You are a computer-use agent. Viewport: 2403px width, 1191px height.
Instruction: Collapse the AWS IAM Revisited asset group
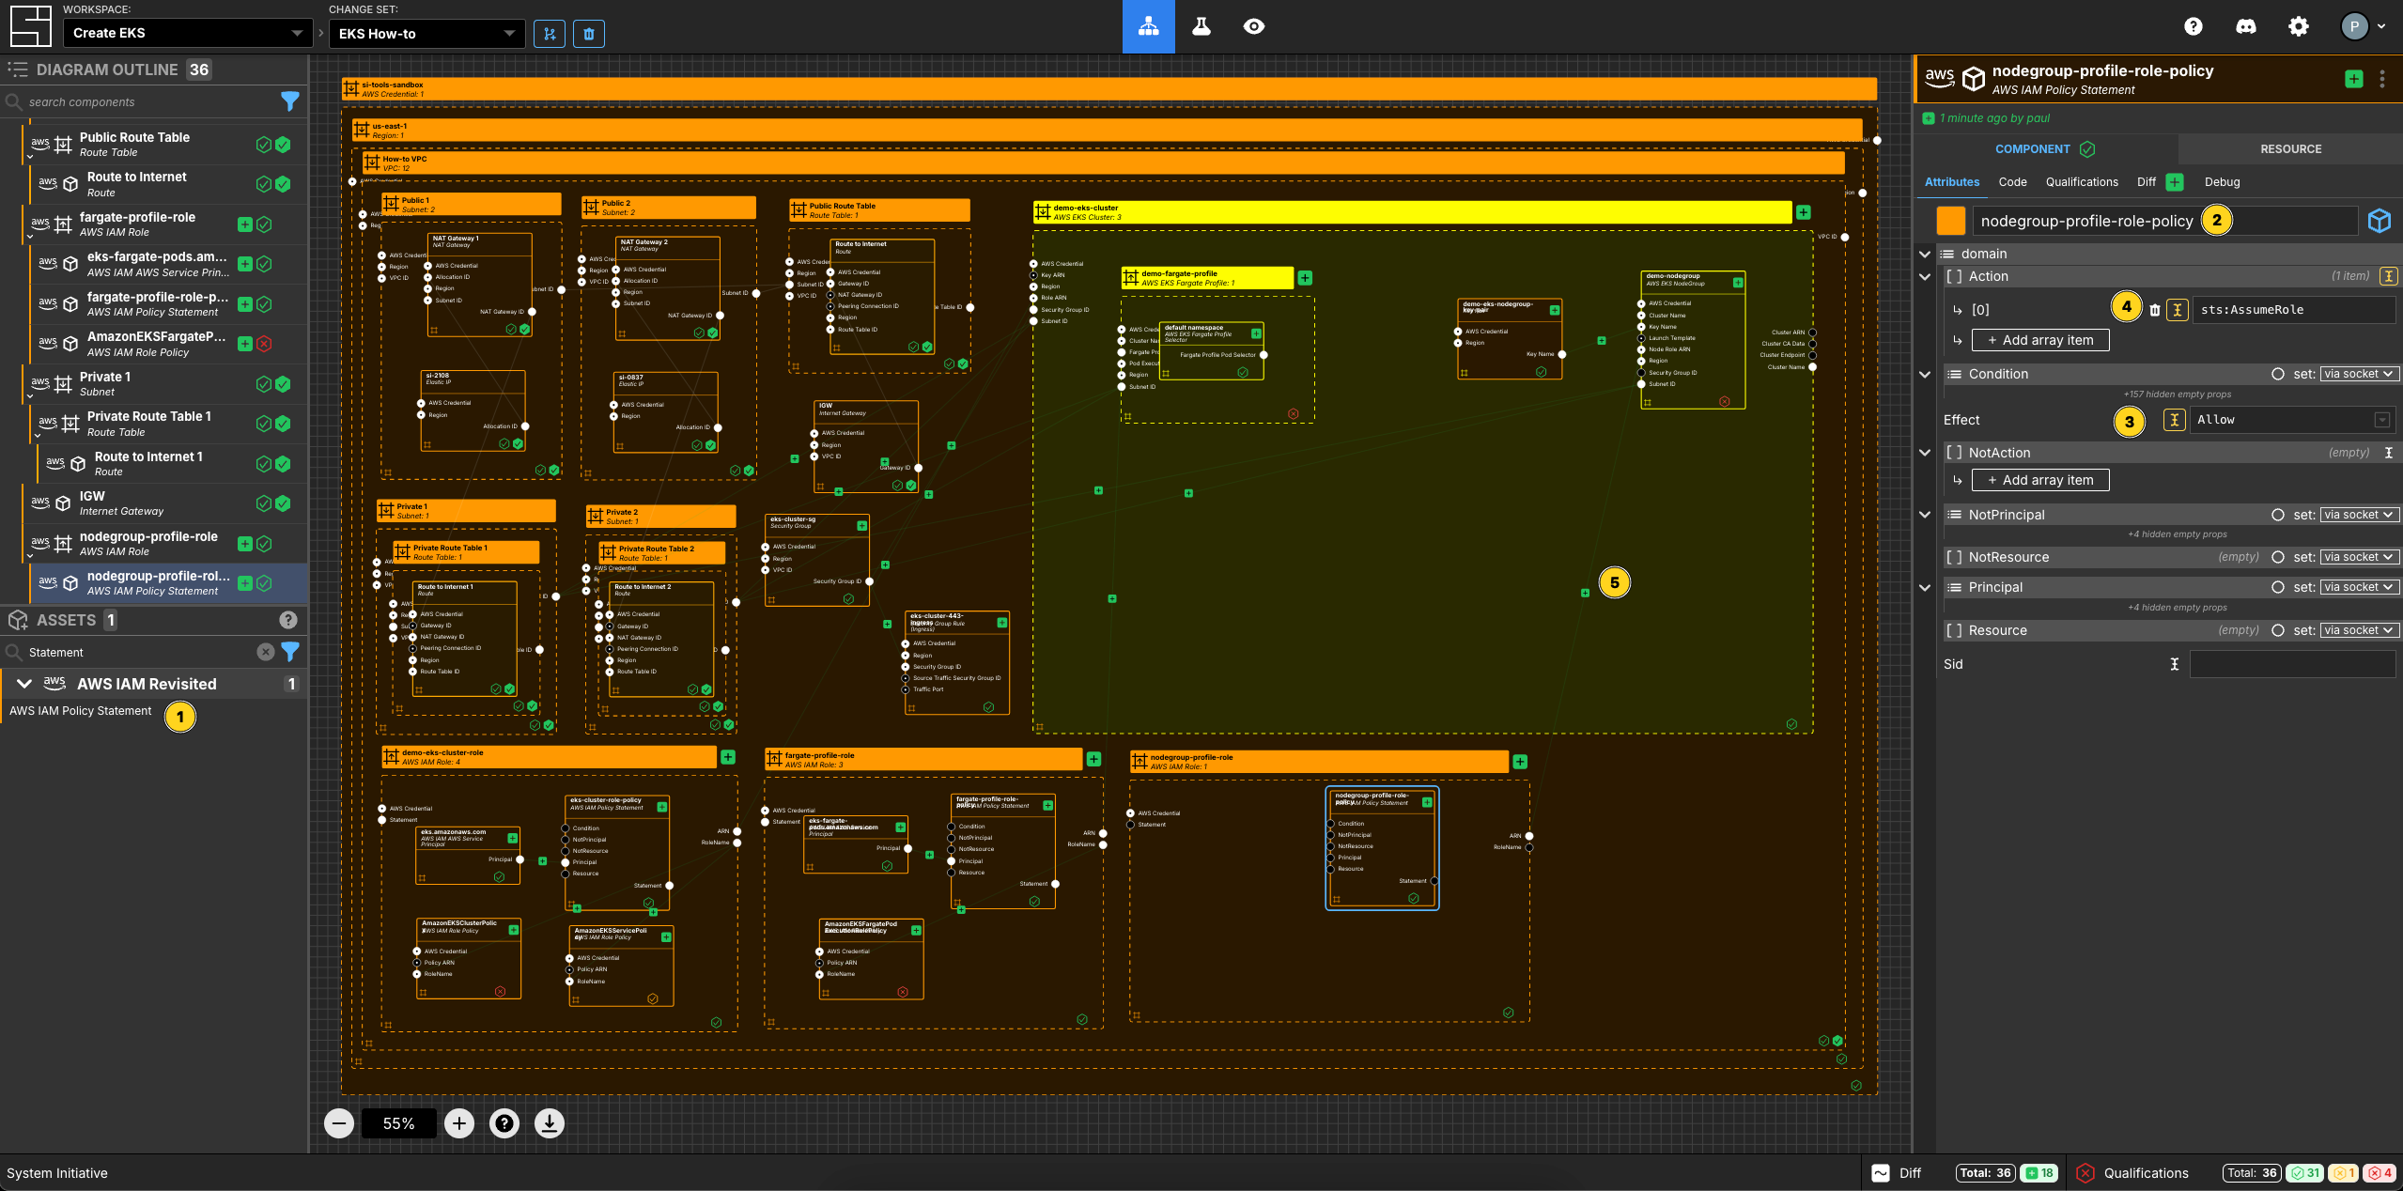tap(24, 684)
